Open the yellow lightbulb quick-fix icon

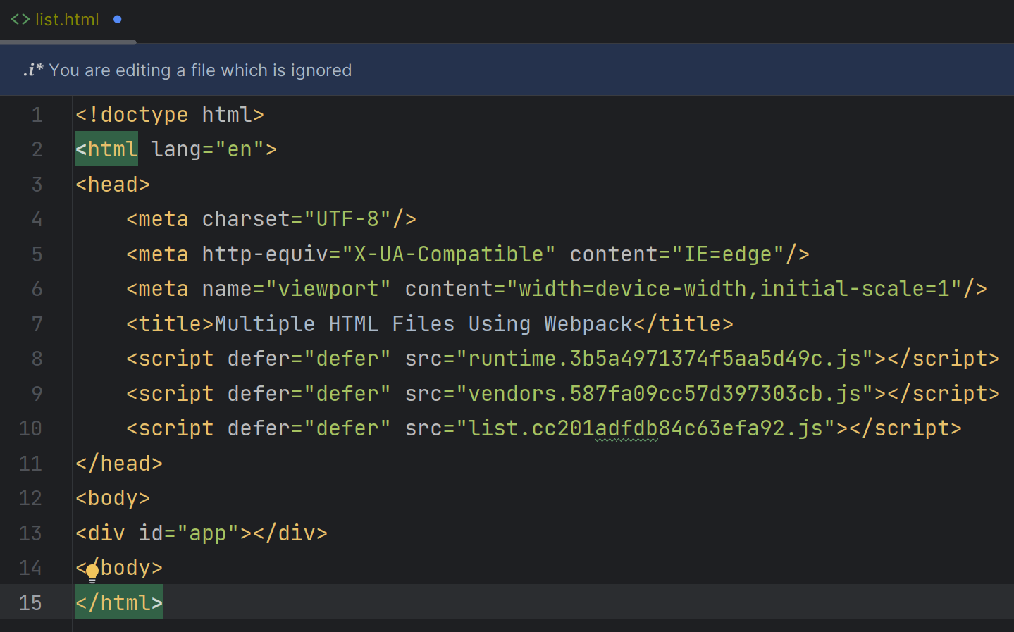point(92,573)
